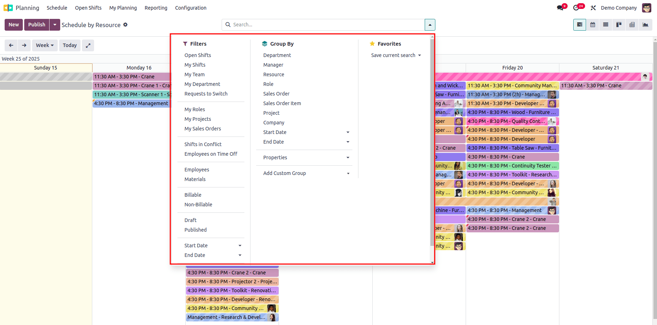This screenshot has height=325, width=657.
Task: Toggle the Billable filter
Action: tap(193, 195)
